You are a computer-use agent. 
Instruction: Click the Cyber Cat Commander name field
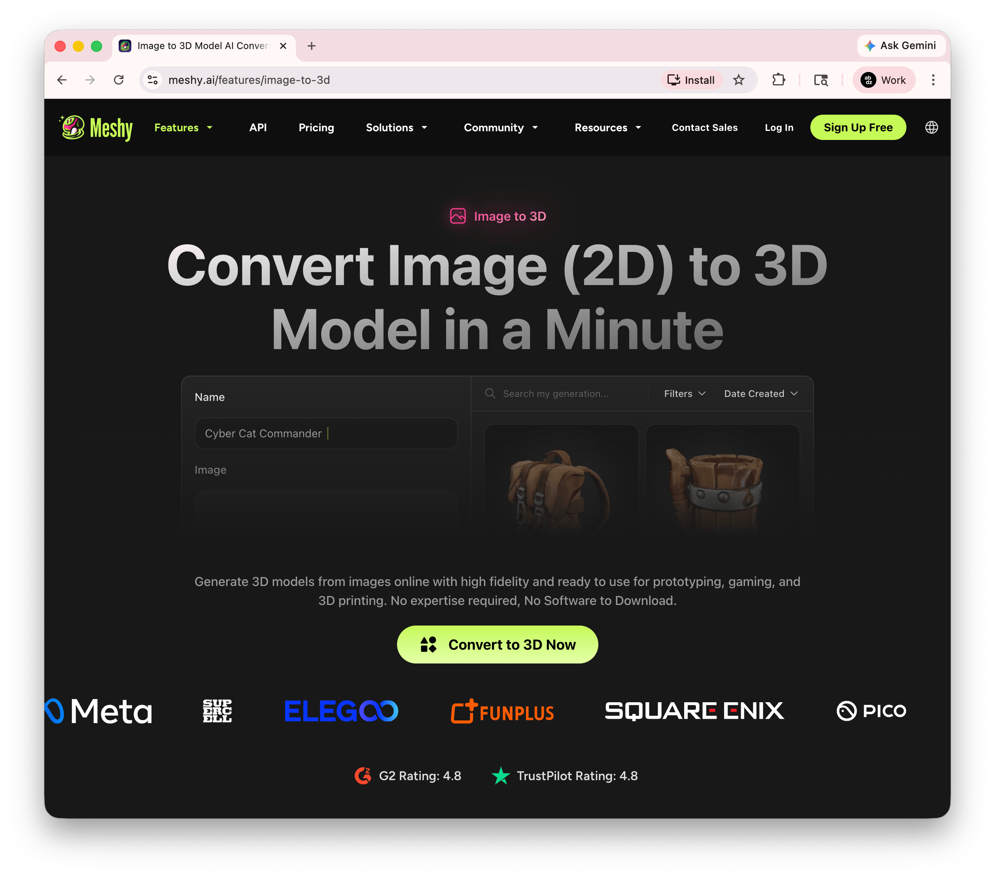pyautogui.click(x=325, y=433)
